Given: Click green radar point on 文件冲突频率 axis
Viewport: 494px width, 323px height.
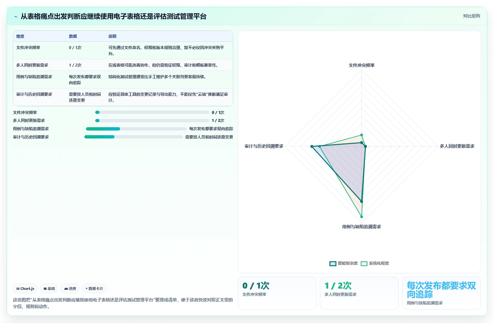Looking at the screenshot, I should tap(362, 135).
